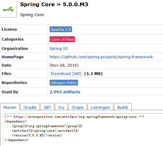The height and width of the screenshot is (146, 163).
Task: Open the Alfresco Public repository tag
Action: [x=64, y=82]
